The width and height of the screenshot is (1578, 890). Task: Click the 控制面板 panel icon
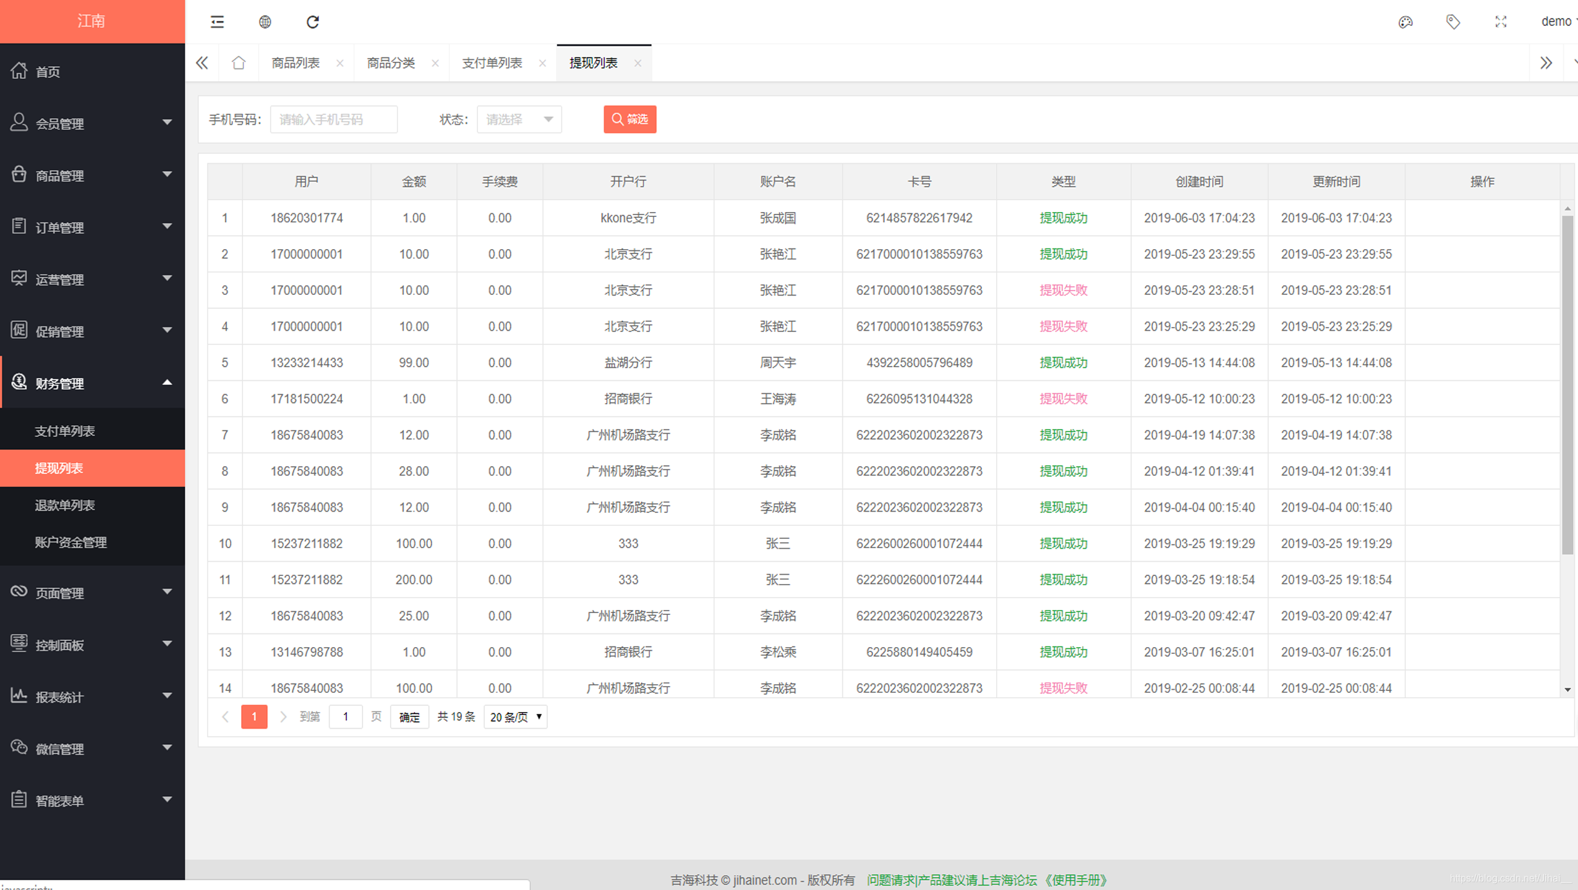[x=19, y=643]
